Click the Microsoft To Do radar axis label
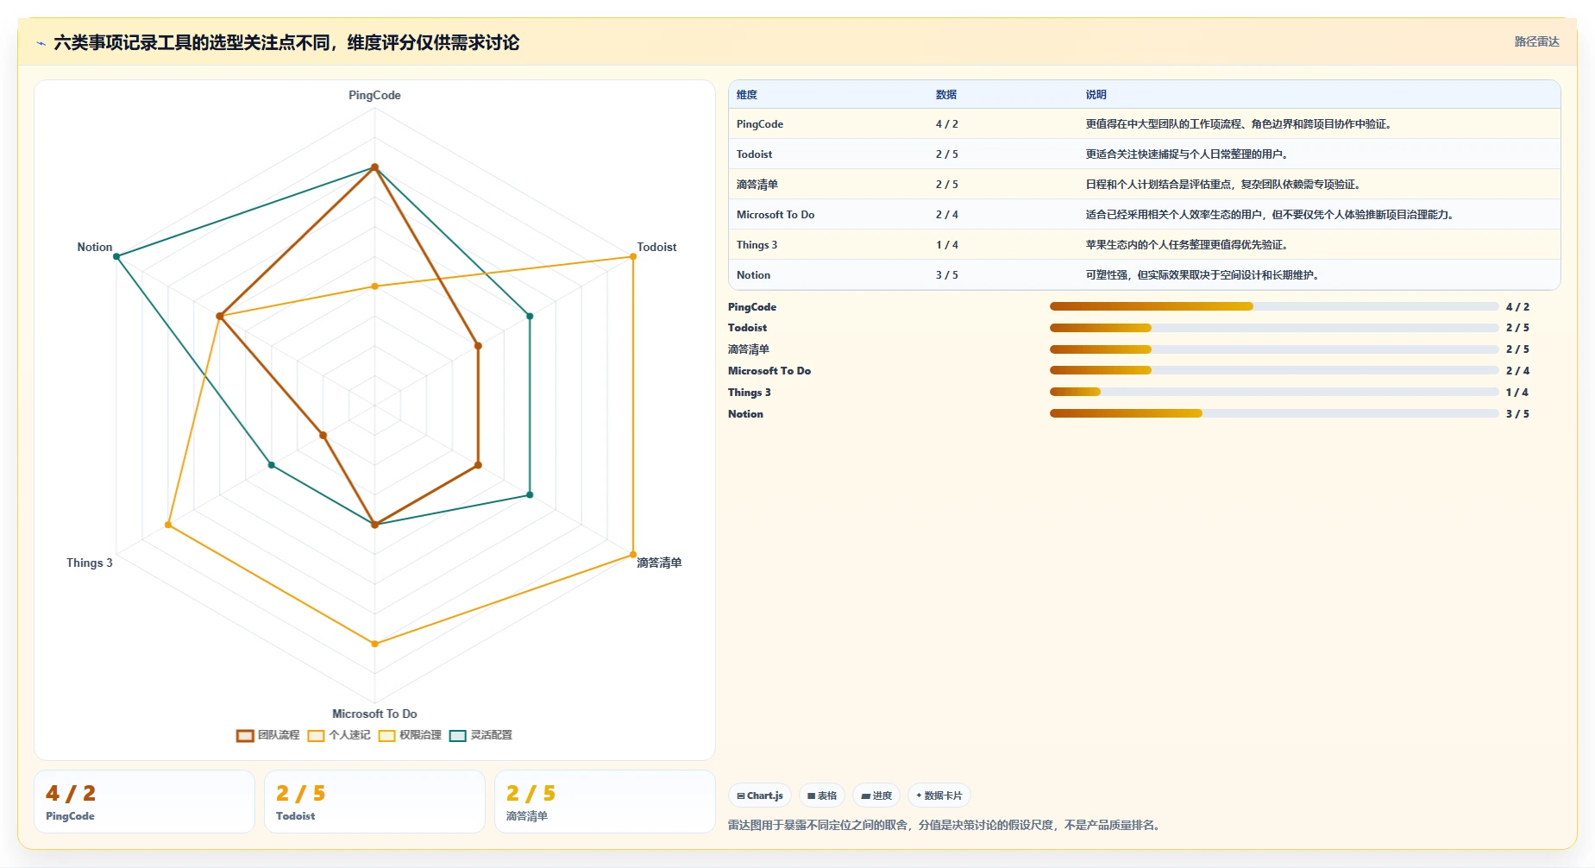 click(x=374, y=714)
